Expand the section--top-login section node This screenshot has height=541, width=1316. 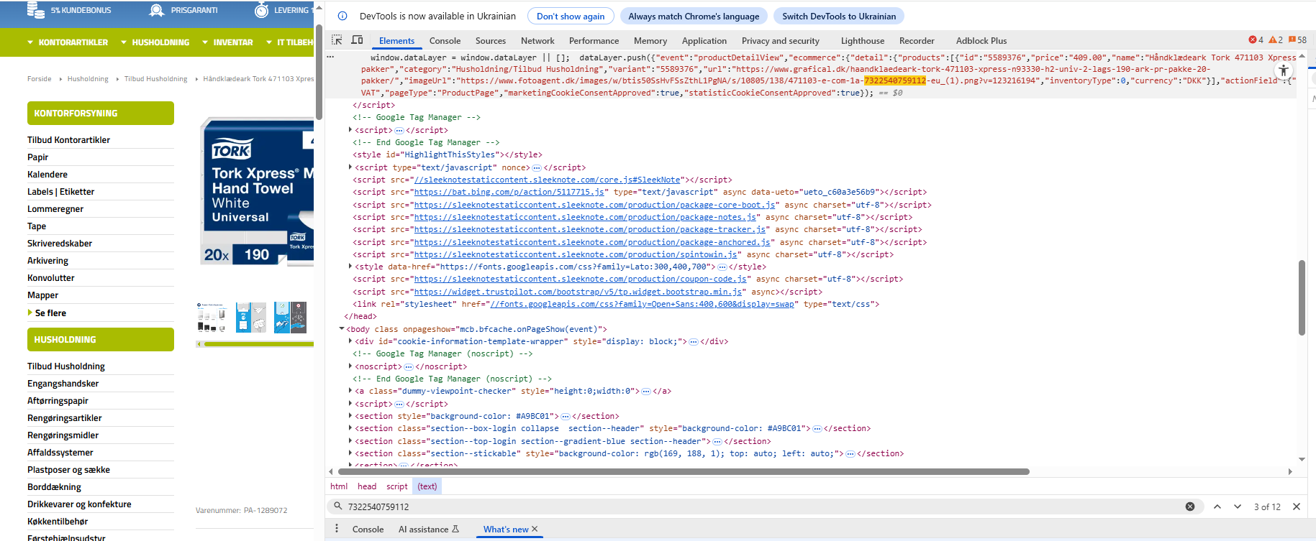click(350, 441)
